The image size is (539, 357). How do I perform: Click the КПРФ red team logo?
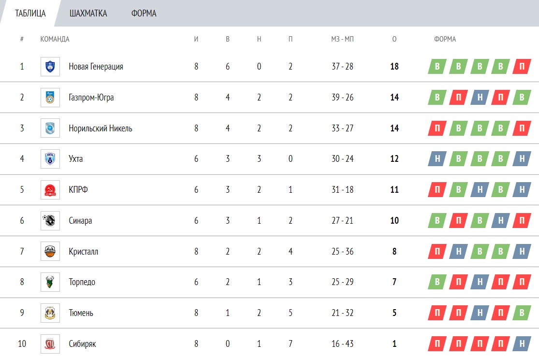tap(50, 190)
